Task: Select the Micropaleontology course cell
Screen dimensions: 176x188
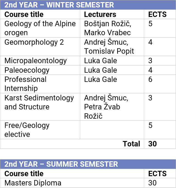Action: (x=36, y=61)
